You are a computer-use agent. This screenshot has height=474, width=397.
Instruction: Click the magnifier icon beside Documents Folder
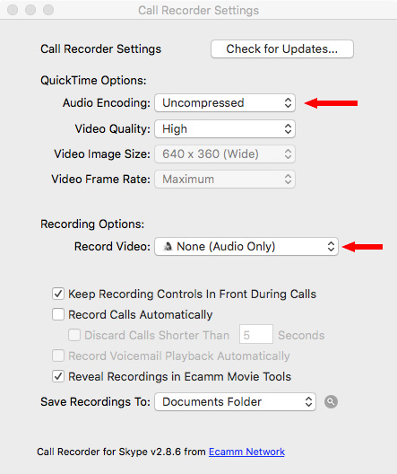(x=331, y=402)
